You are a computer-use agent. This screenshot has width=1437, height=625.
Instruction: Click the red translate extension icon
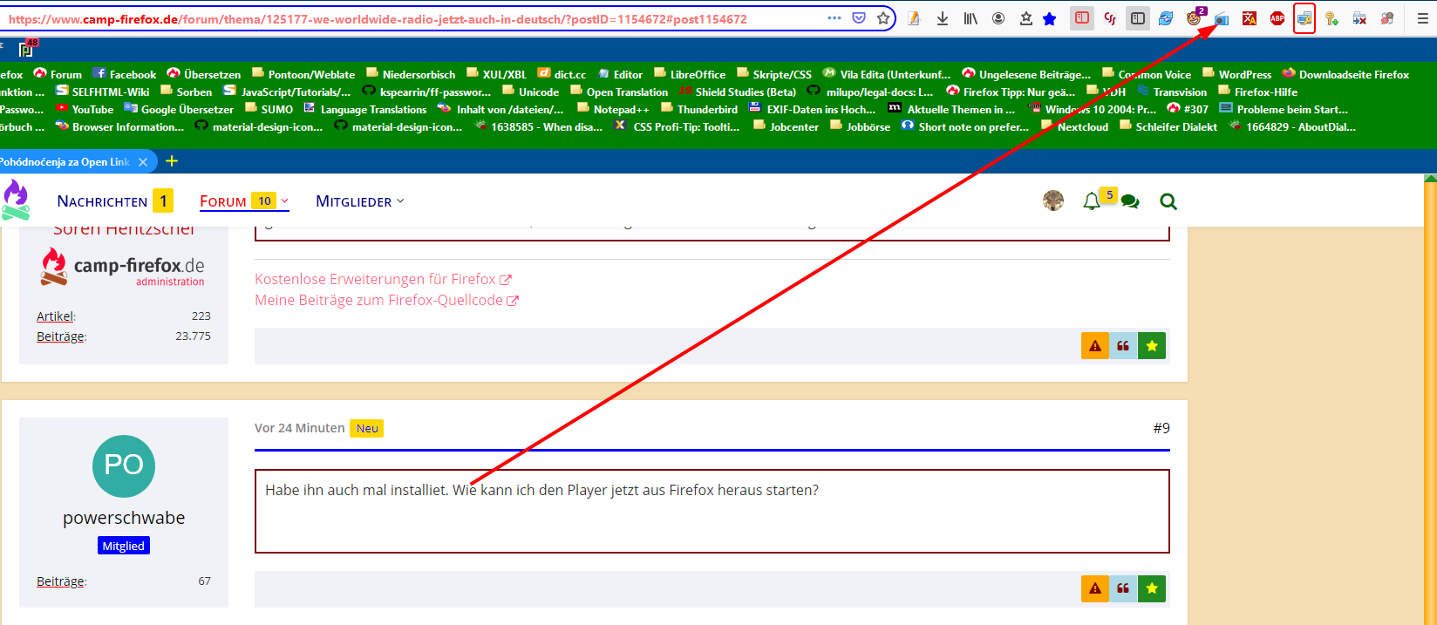point(1250,18)
